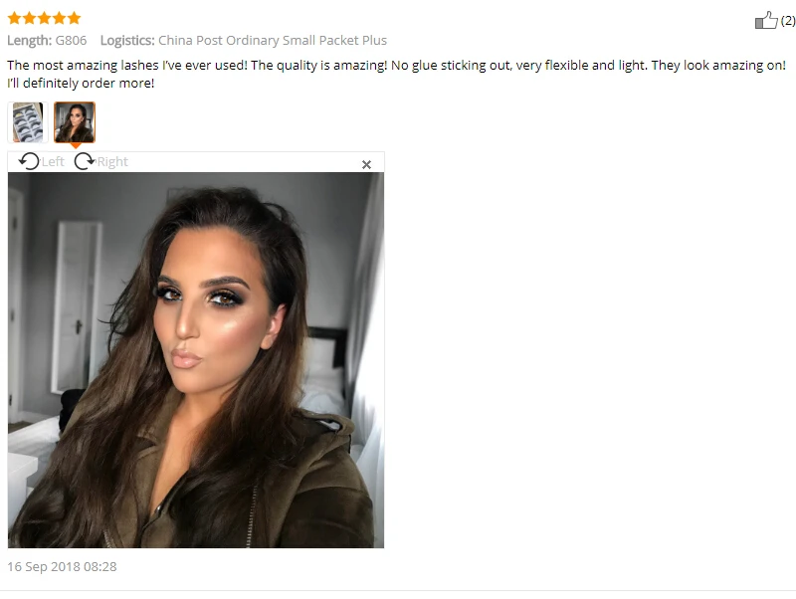This screenshot has width=796, height=599.
Task: Click the Length G806 text
Action: tap(47, 40)
